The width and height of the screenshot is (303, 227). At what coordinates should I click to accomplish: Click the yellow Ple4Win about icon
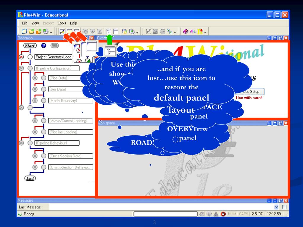tap(200, 31)
